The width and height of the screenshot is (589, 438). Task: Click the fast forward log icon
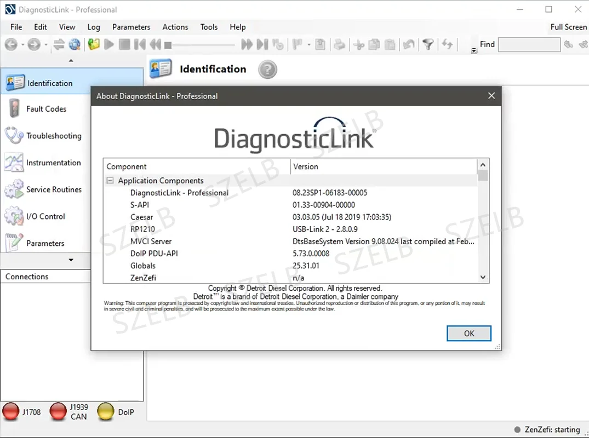click(247, 45)
